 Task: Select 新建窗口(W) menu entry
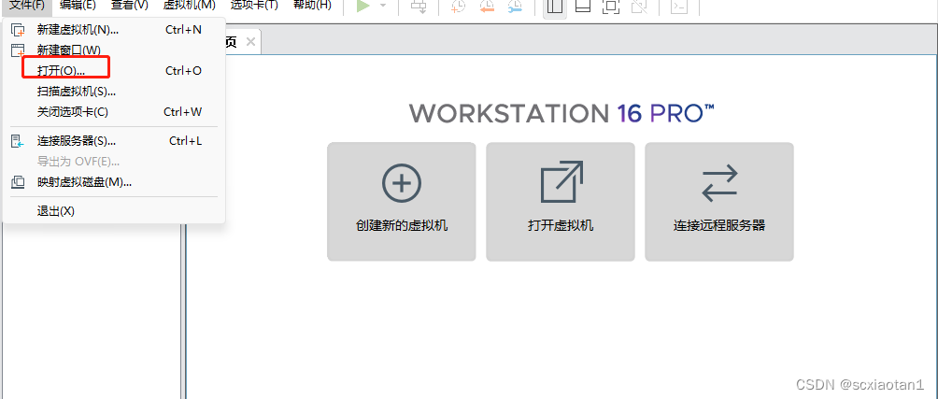tap(114, 50)
